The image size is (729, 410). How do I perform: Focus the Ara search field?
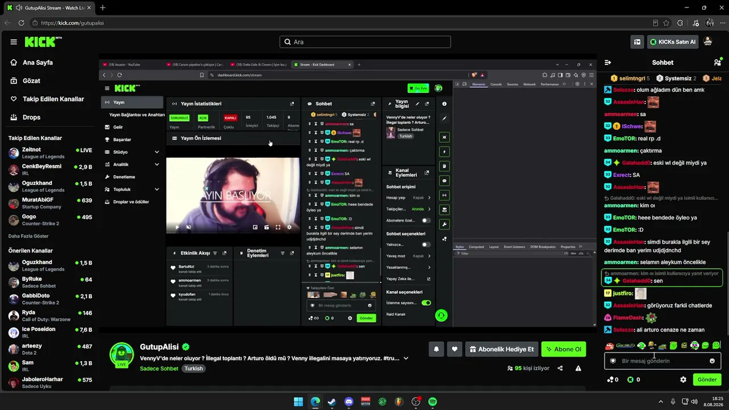(x=365, y=42)
